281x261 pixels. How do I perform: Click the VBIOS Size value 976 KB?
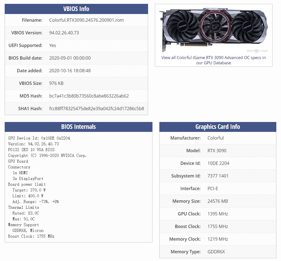pyautogui.click(x=56, y=83)
